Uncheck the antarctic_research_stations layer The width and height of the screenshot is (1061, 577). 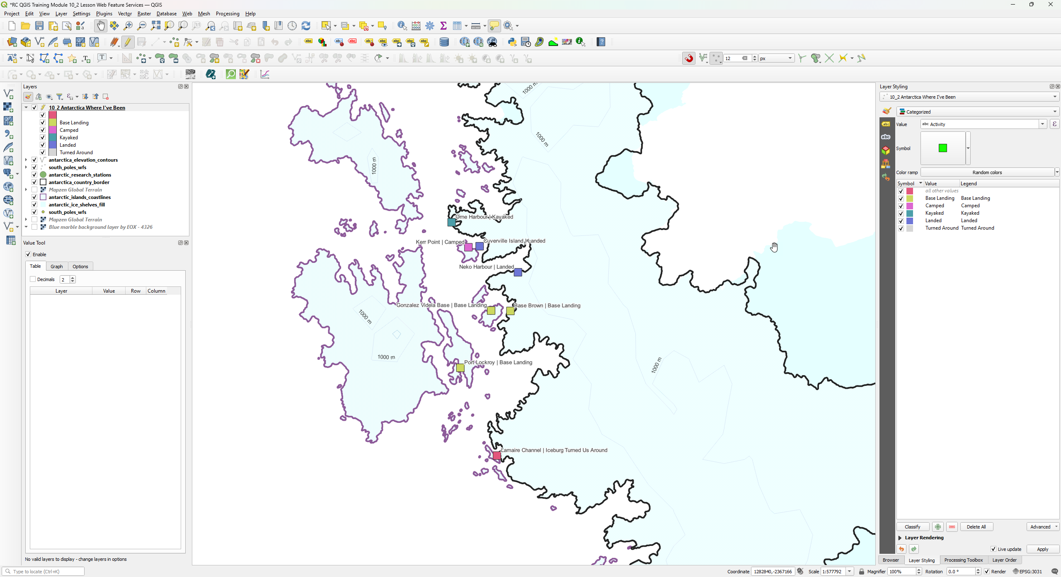pos(35,175)
